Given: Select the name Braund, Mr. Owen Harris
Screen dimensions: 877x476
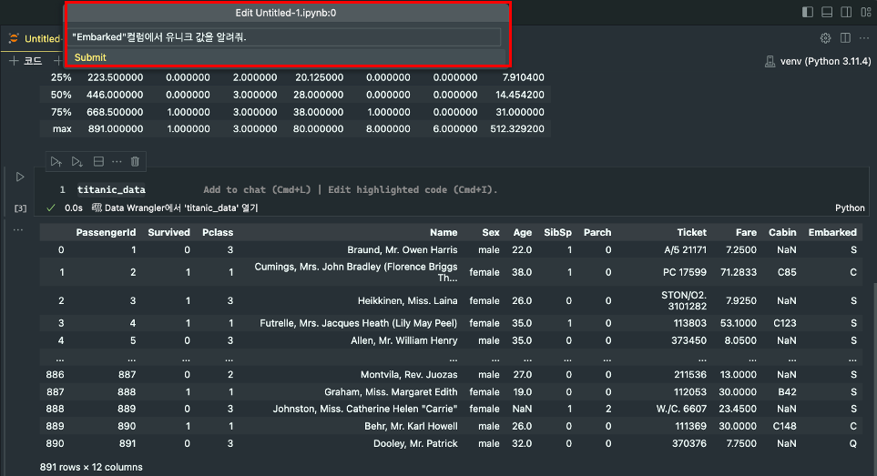Looking at the screenshot, I should click(403, 249).
